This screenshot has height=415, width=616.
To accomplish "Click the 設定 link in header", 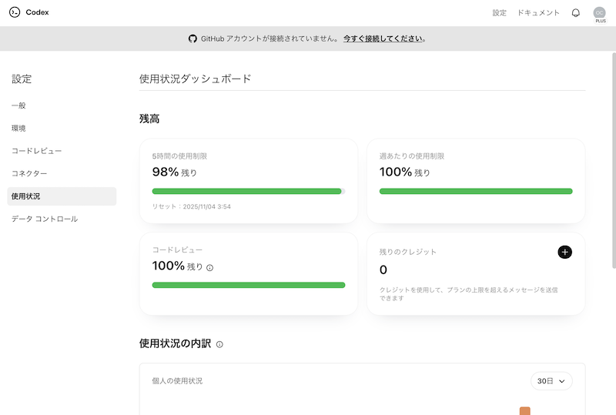I will tap(500, 13).
